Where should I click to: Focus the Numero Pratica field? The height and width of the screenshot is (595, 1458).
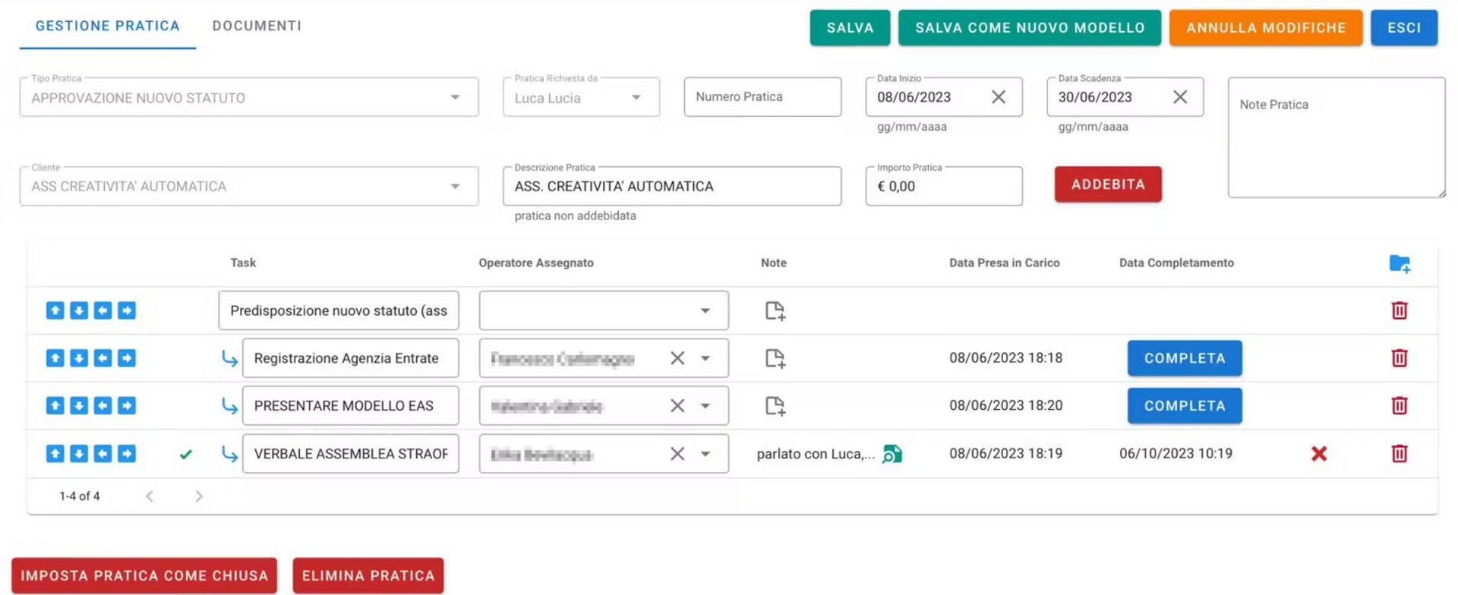coord(762,97)
